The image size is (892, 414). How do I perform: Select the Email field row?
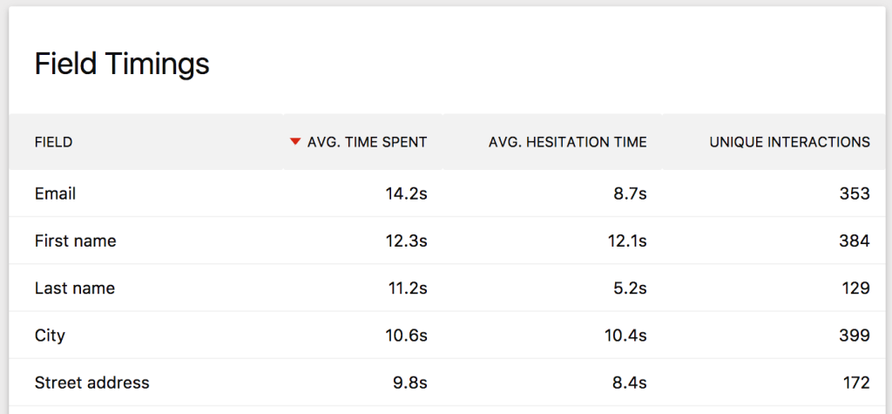click(x=55, y=193)
